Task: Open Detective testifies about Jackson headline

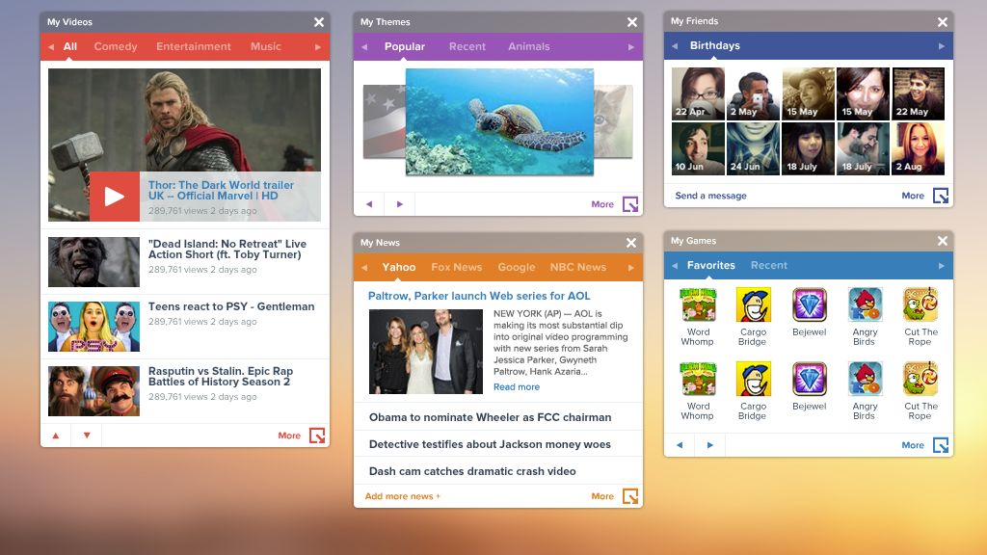Action: (490, 444)
